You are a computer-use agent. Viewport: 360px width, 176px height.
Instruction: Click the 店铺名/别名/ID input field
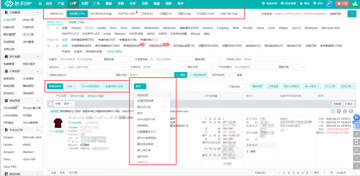click(x=79, y=75)
